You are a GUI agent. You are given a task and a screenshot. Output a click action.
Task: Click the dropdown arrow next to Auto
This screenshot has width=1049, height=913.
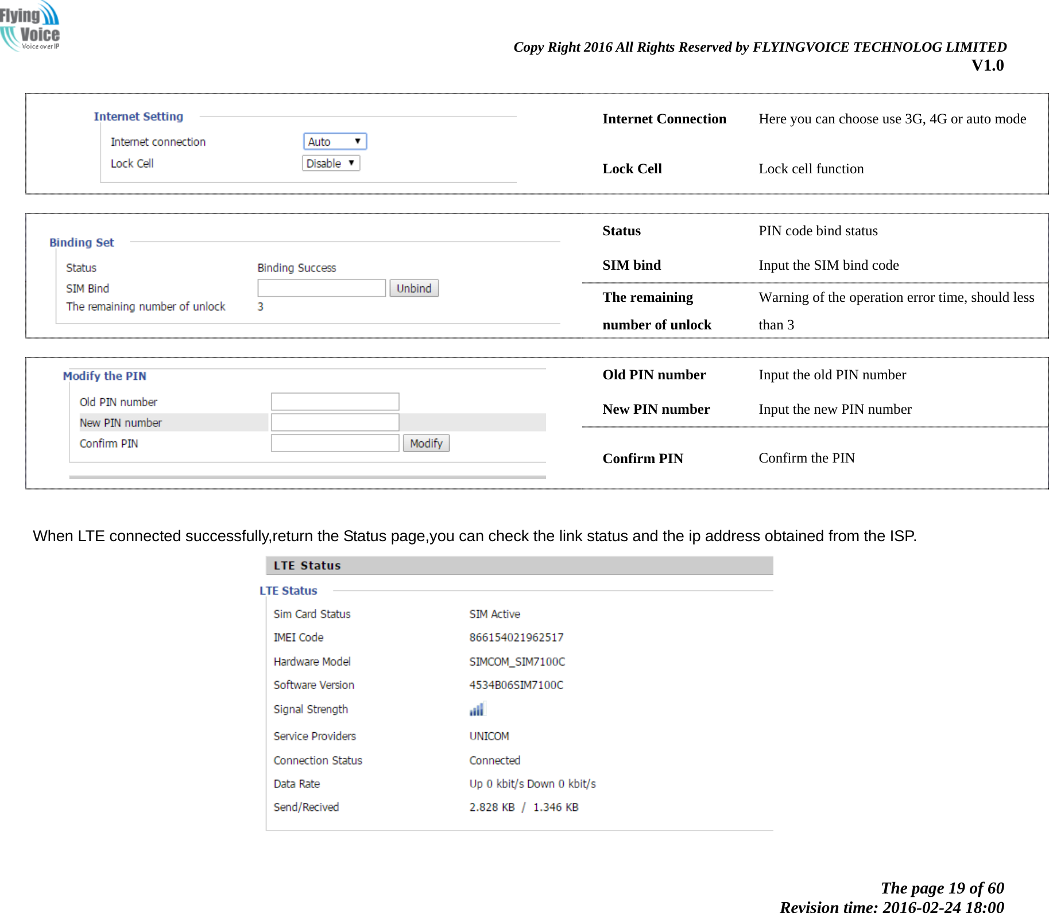pyautogui.click(x=359, y=141)
